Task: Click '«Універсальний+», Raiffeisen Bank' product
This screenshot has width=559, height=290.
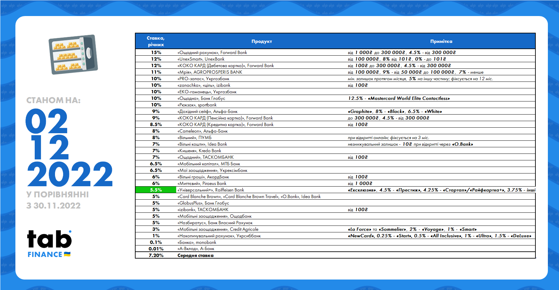Action: pos(211,190)
